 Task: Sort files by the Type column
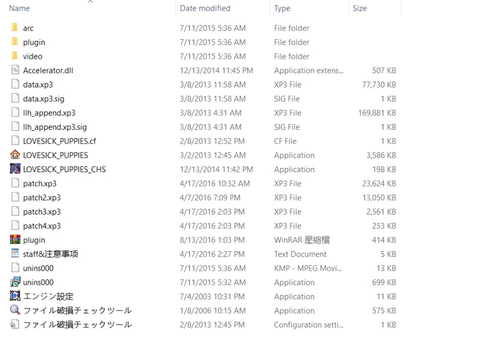click(282, 8)
